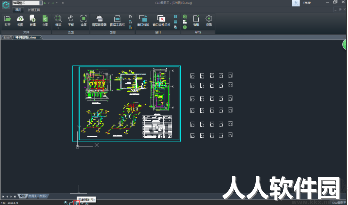Open the 云图 cloud drawings icon
Screen dimensions: 348x205
click(x=20, y=21)
